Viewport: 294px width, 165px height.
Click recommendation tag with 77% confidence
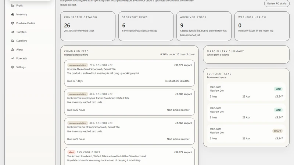point(78,65)
